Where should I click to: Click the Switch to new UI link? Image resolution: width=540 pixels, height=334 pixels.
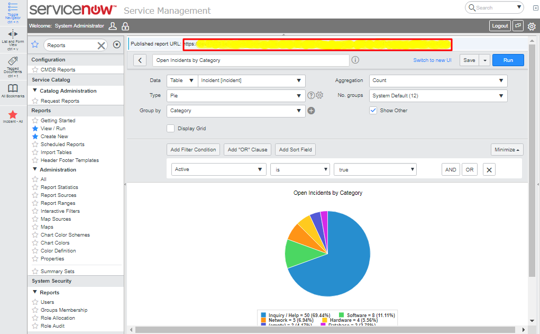click(432, 60)
